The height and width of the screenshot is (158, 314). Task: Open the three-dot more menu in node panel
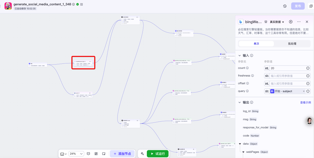[x=299, y=22]
